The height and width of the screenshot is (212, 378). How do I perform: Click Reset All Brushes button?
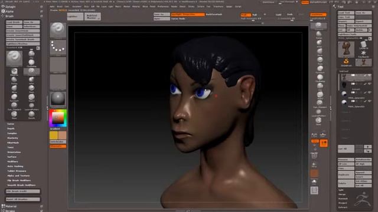pos(23,199)
